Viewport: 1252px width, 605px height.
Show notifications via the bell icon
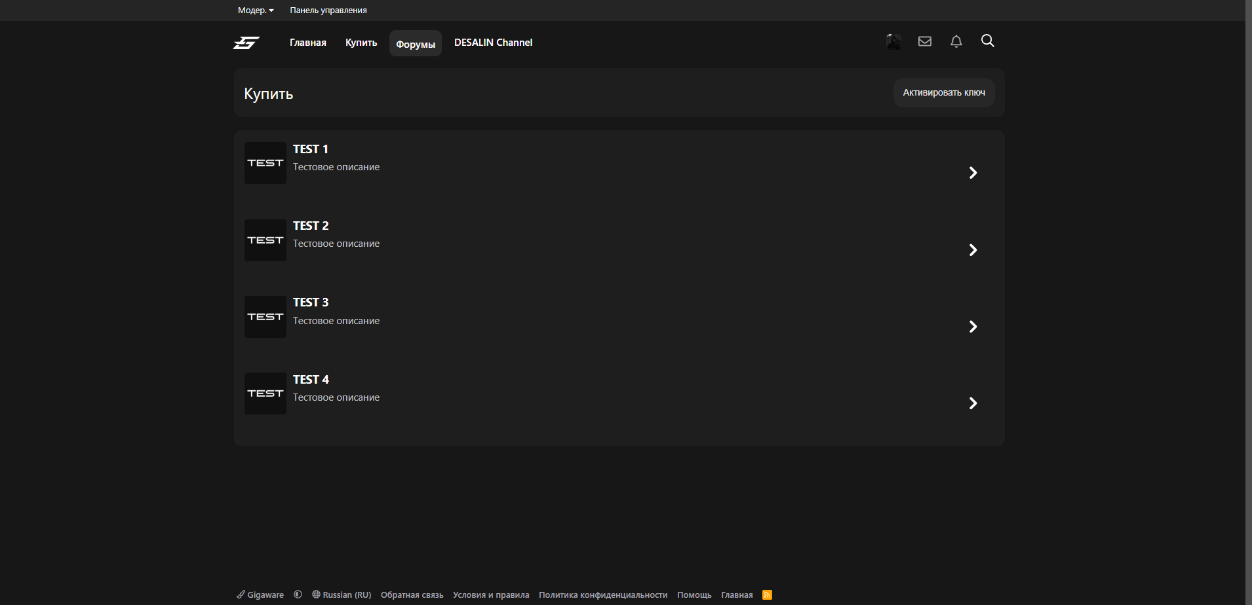point(956,41)
